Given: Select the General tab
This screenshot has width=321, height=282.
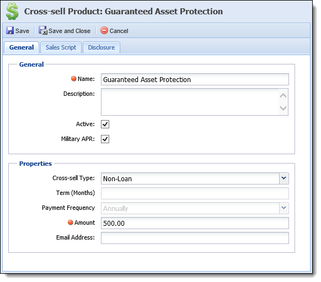Looking at the screenshot, I should coord(22,47).
